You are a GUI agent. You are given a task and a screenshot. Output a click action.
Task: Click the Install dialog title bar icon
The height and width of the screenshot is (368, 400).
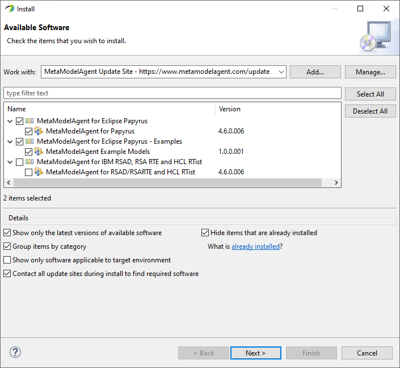click(x=10, y=9)
